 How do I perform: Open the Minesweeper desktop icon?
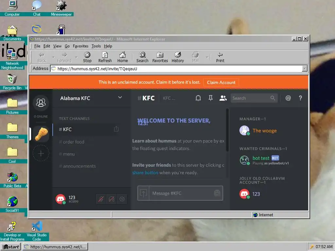(61, 8)
